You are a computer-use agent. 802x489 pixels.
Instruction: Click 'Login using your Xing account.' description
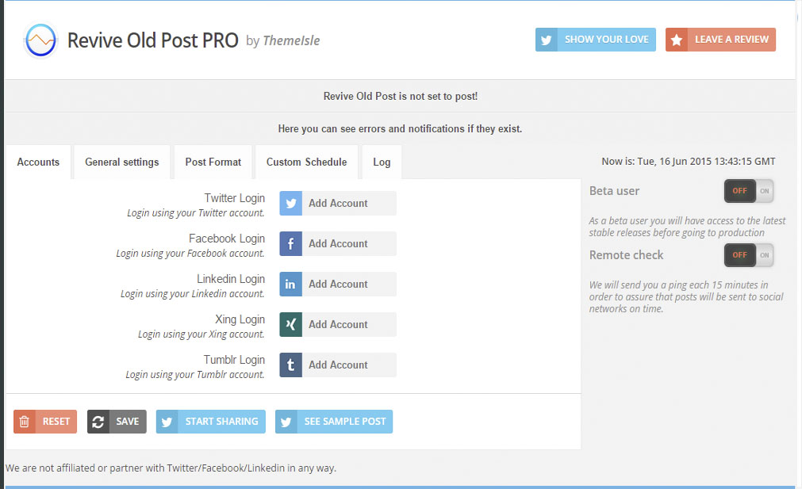click(x=201, y=334)
